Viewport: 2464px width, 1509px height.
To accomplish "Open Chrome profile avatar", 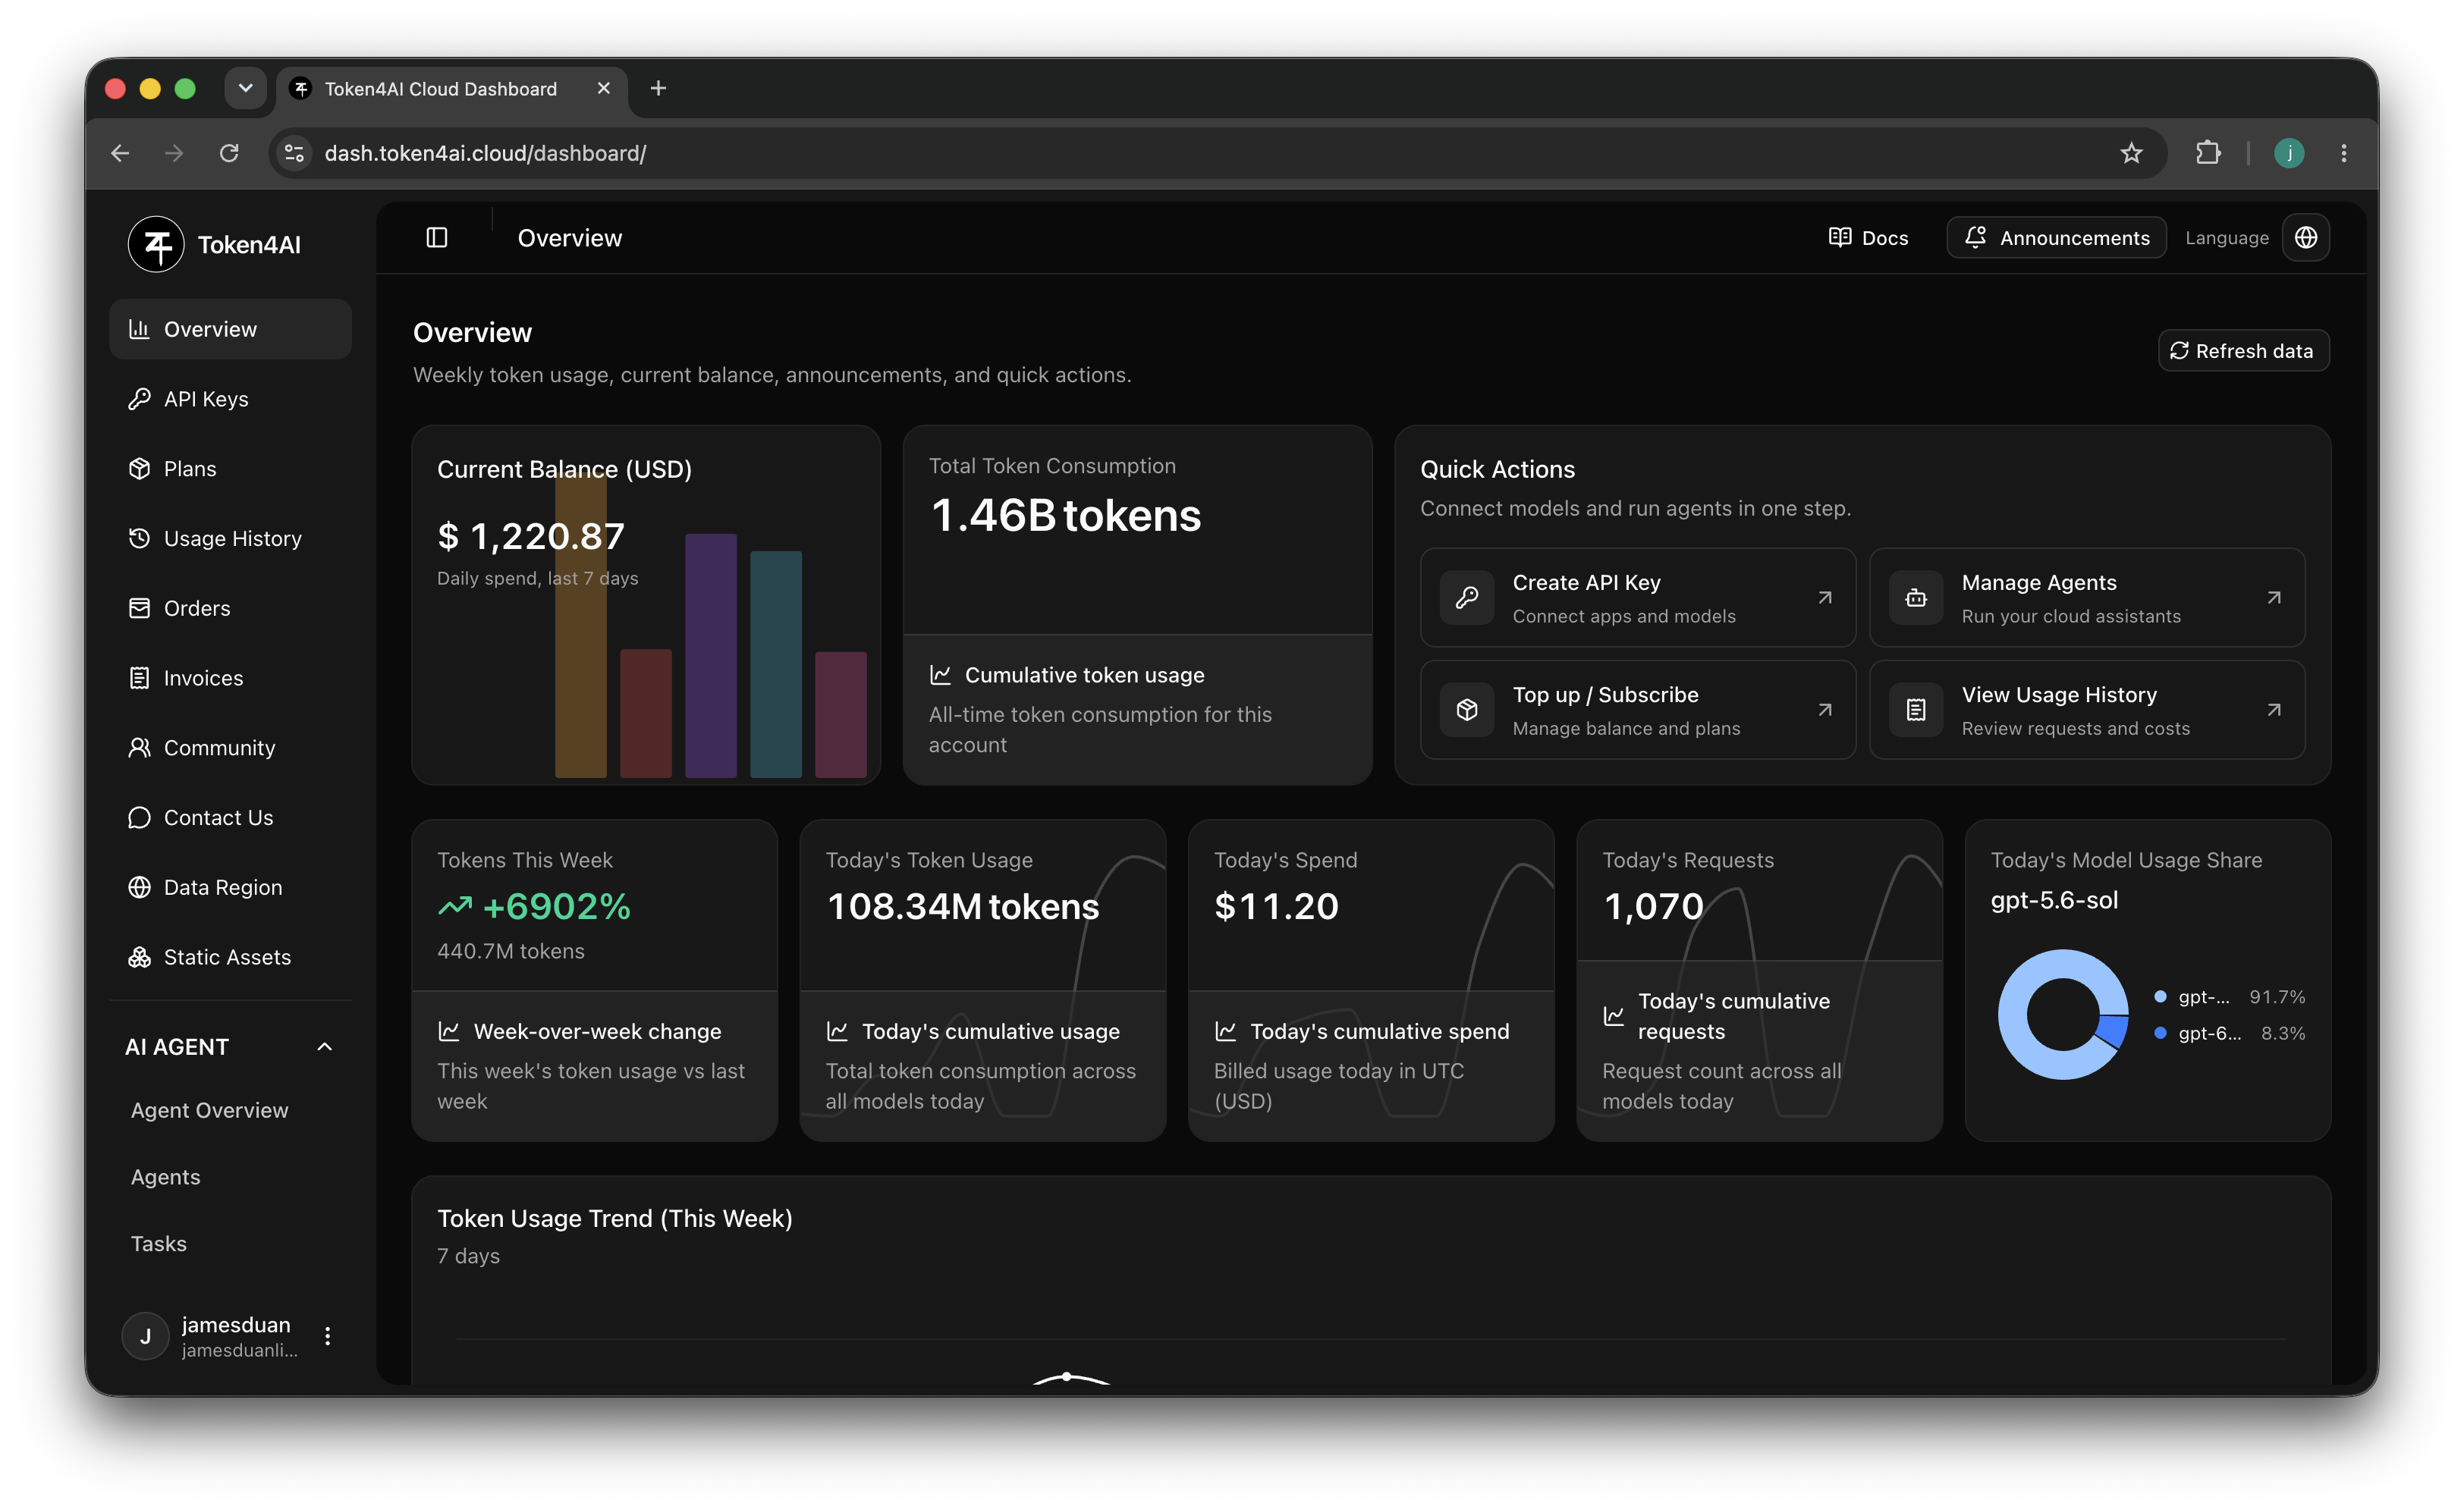I will 2288,153.
